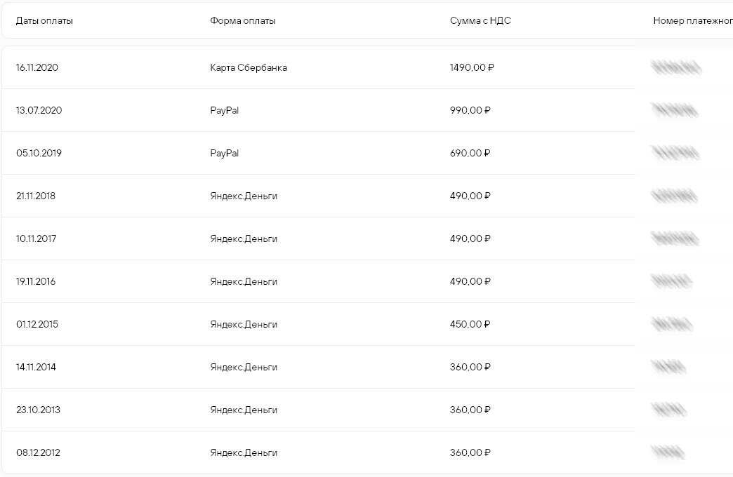Viewport: 733px width, 477px height.
Task: Select the payment dated 19.11.2016
Action: tap(319, 281)
